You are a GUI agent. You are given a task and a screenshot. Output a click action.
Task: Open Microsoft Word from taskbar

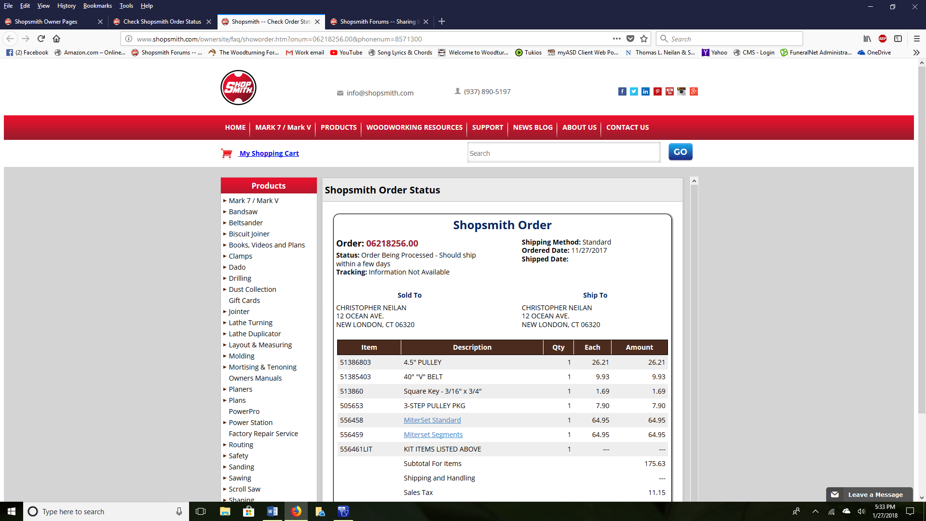pos(272,511)
